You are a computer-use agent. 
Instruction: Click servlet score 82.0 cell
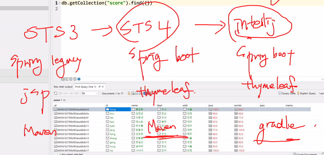click(x=246, y=138)
